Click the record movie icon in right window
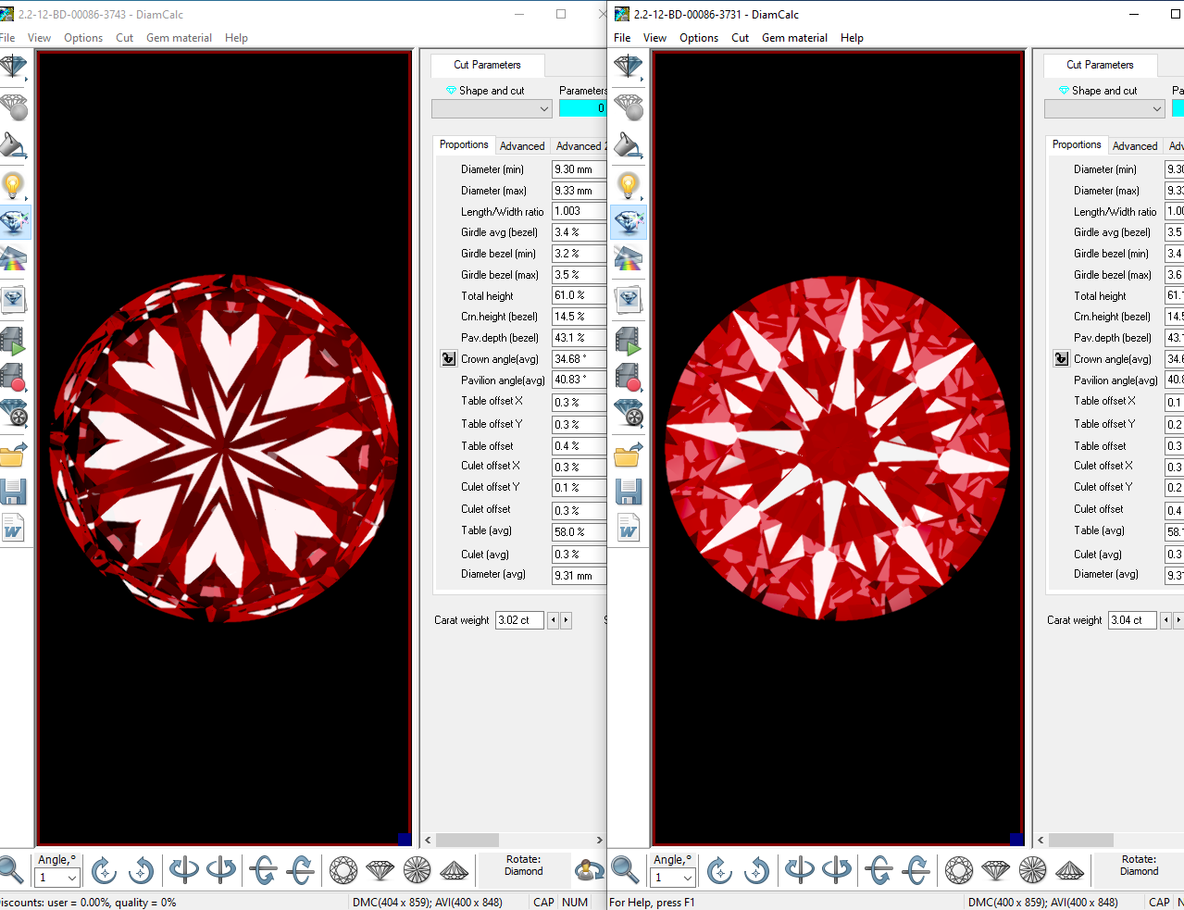The width and height of the screenshot is (1184, 910). [x=629, y=377]
